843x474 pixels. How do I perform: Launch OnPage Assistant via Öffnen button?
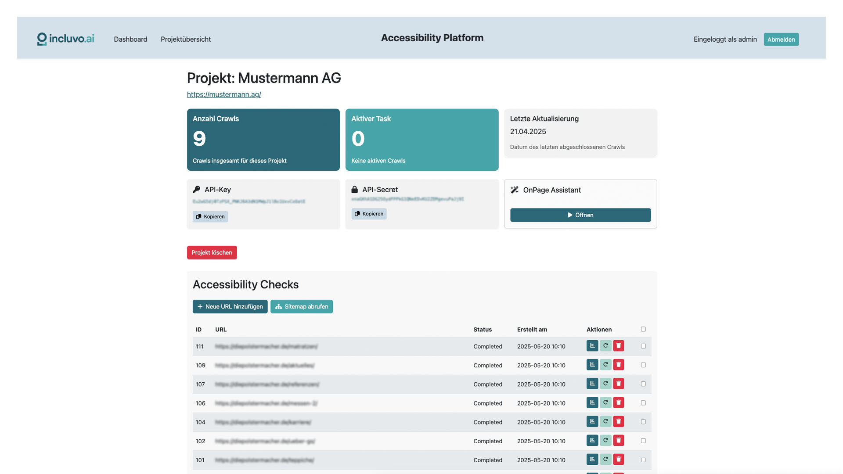coord(580,215)
